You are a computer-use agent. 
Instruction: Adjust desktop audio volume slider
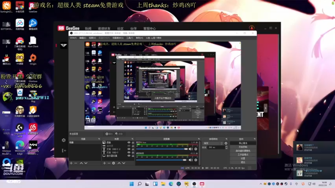(161, 160)
